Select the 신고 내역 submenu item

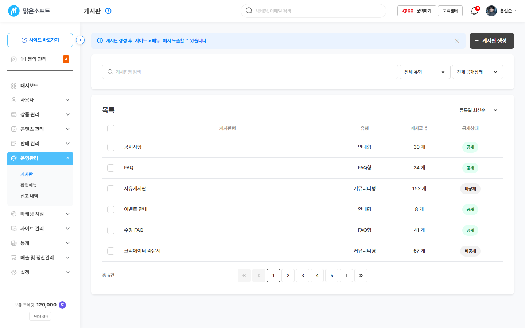pyautogui.click(x=29, y=196)
